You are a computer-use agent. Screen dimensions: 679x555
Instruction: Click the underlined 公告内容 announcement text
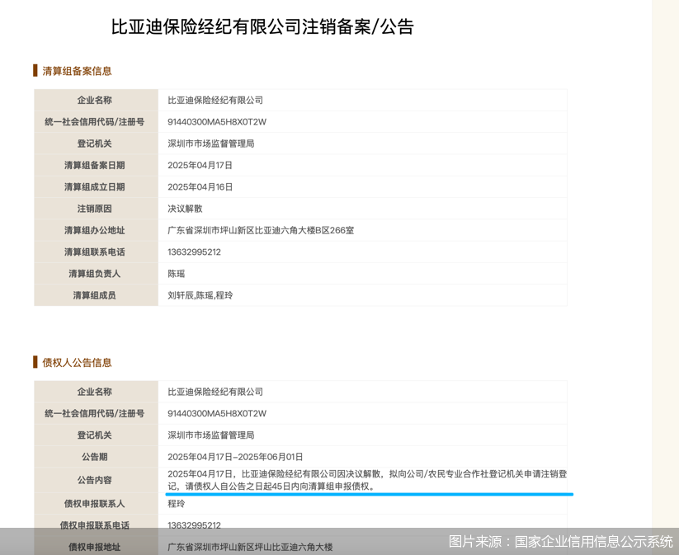click(x=367, y=480)
